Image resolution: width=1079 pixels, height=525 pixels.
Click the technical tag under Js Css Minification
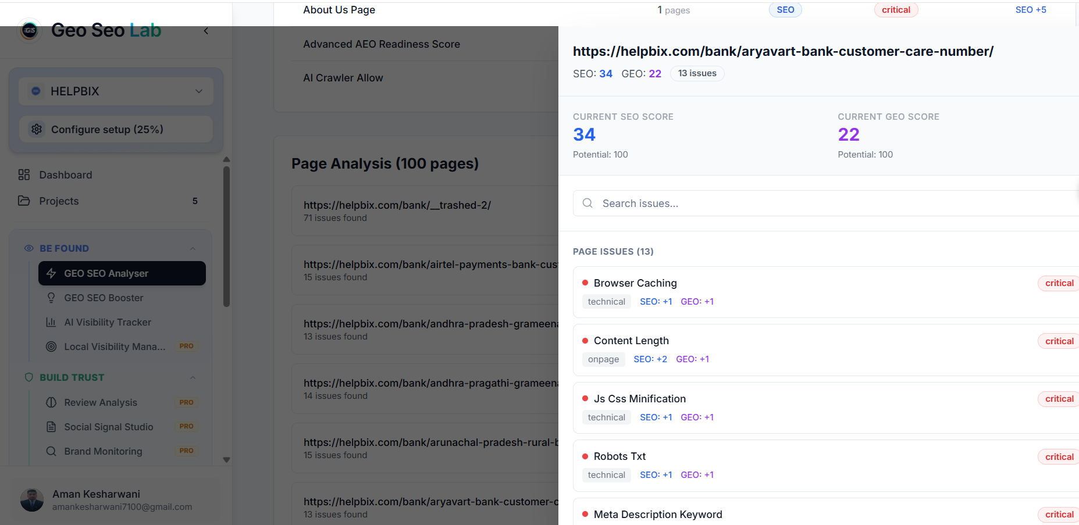pyautogui.click(x=606, y=417)
